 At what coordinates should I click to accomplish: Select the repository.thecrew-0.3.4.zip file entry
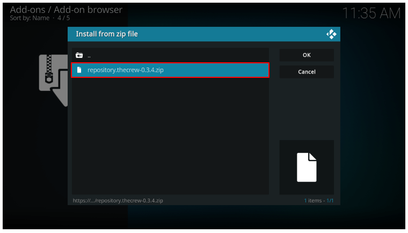tap(170, 70)
